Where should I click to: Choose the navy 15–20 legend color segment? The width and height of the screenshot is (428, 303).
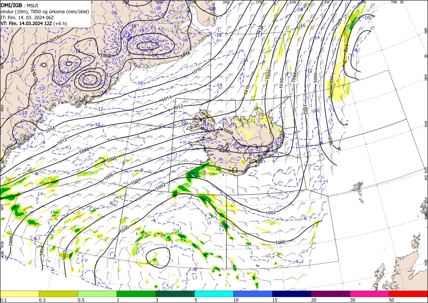[291, 294]
